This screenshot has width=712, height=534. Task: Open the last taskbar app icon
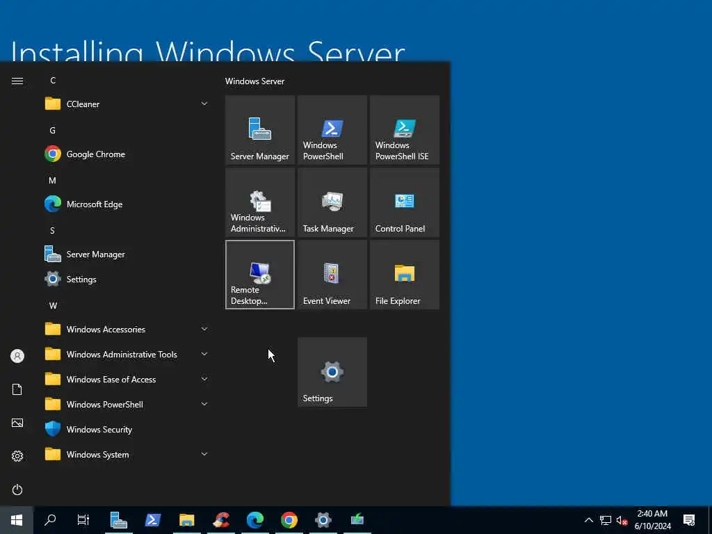point(357,520)
